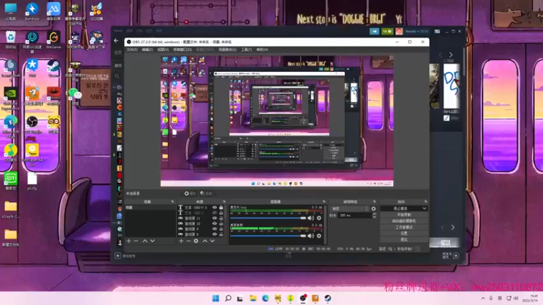Image resolution: width=543 pixels, height=305 pixels.
Task: Click the first mixer channel volume slider
Action: click(268, 218)
